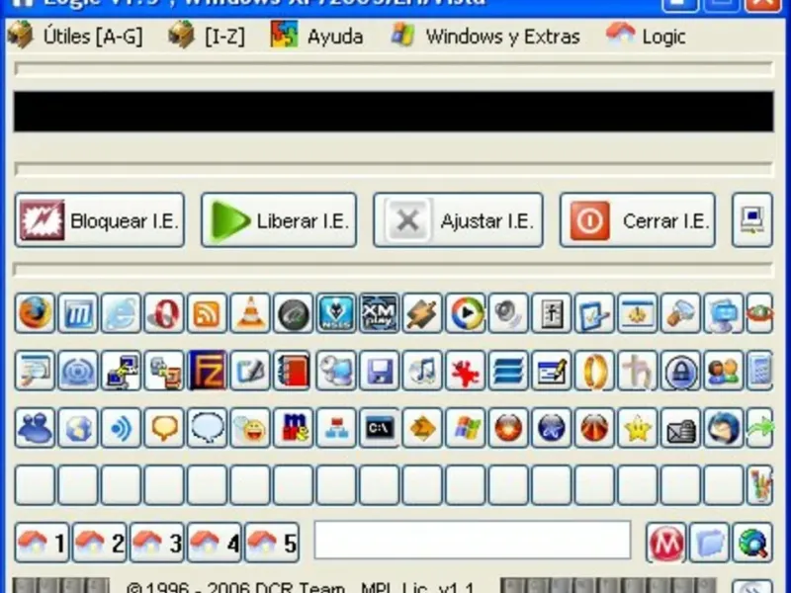Open the Internet Explorer icon

[x=121, y=313]
